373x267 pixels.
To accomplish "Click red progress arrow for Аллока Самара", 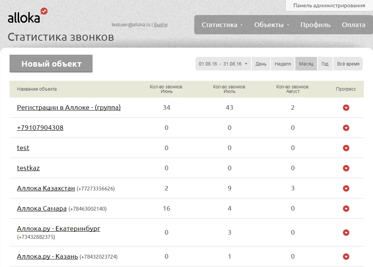I will pos(346,209).
